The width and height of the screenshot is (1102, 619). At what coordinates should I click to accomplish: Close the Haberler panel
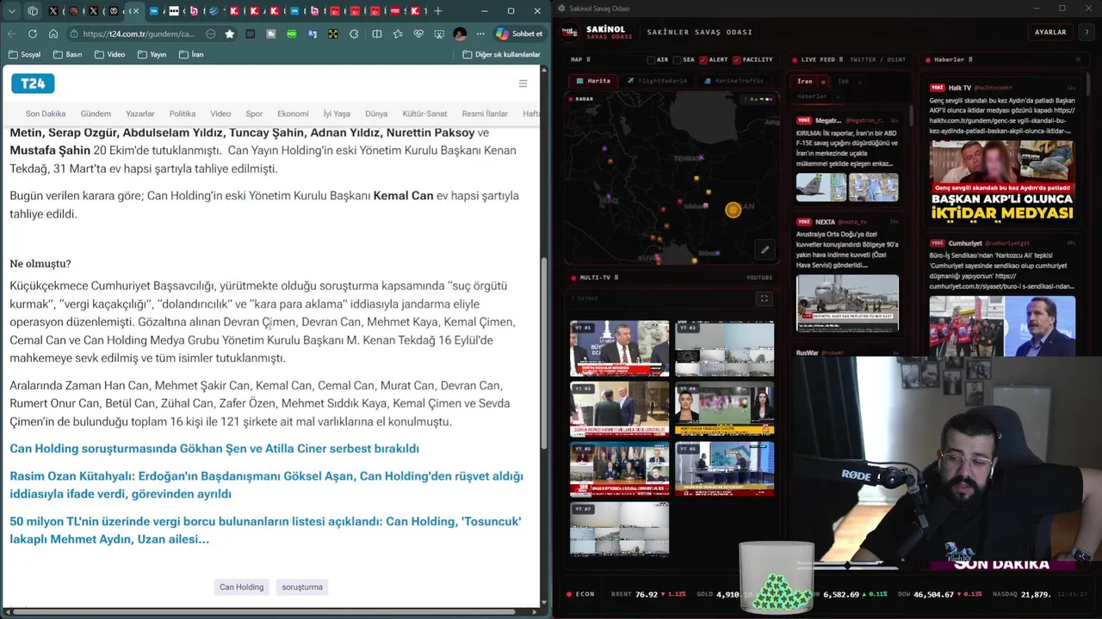tap(1078, 59)
